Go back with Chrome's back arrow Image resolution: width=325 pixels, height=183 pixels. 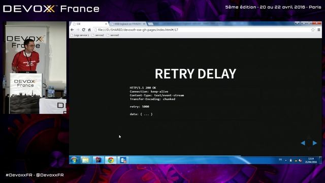click(x=72, y=30)
